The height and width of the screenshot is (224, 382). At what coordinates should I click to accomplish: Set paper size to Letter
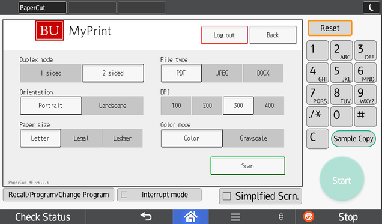click(40, 138)
